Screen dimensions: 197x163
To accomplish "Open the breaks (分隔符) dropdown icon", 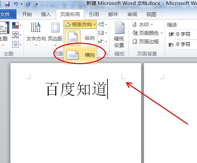I will [103, 24].
